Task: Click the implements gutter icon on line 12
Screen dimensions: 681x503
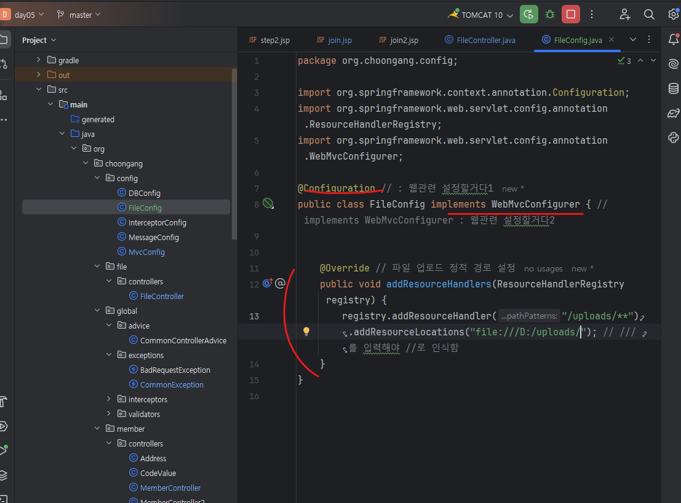Action: pyautogui.click(x=267, y=284)
